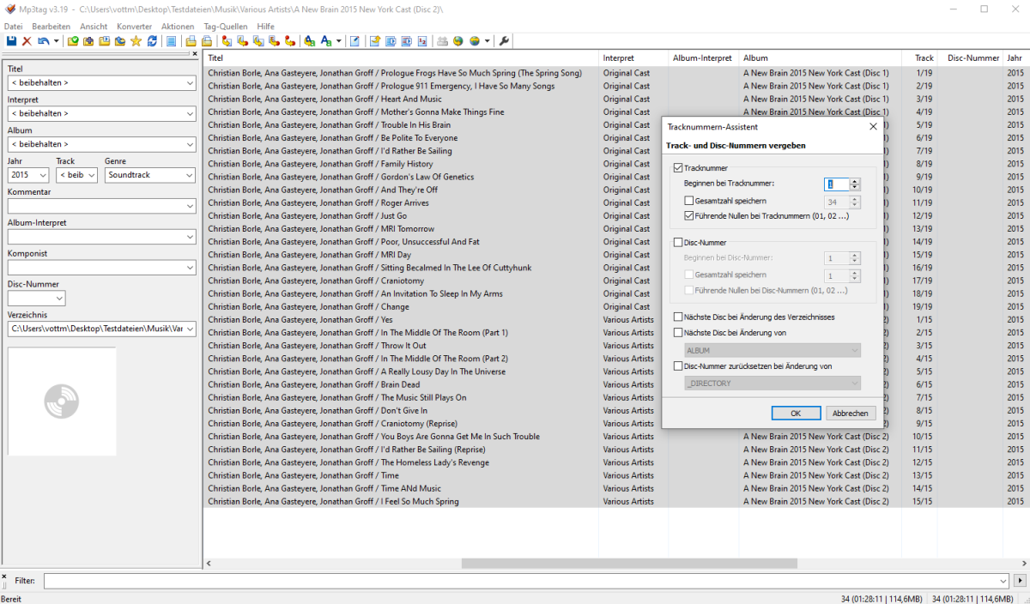Click the Actions icon with orange A
Image resolution: width=1030 pixels, height=604 pixels.
click(309, 41)
